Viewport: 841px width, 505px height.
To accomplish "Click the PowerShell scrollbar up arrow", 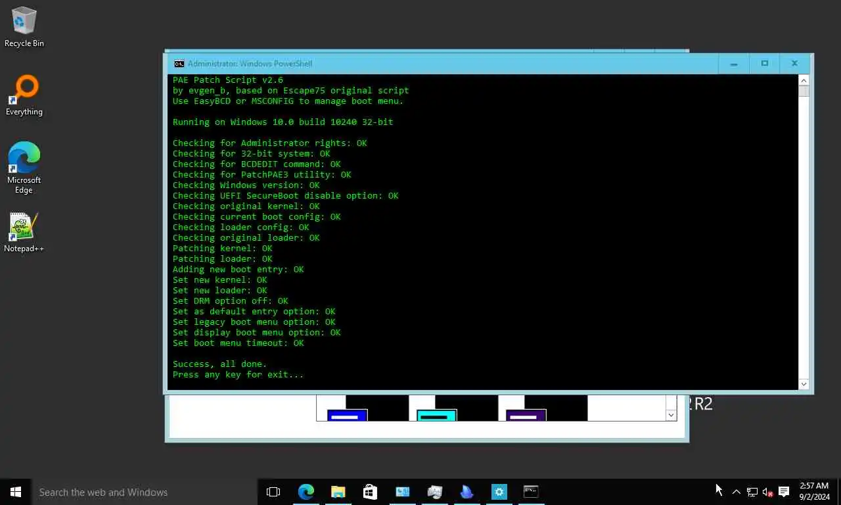I will [804, 80].
